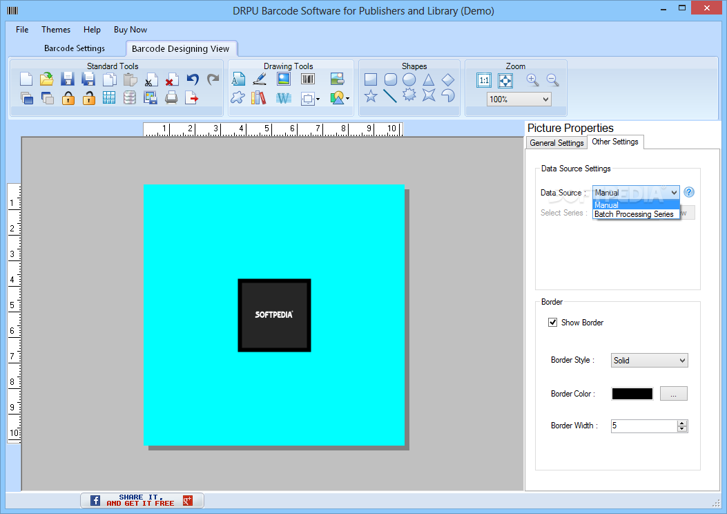Delete the selected item with red X
The width and height of the screenshot is (727, 514).
point(171,79)
